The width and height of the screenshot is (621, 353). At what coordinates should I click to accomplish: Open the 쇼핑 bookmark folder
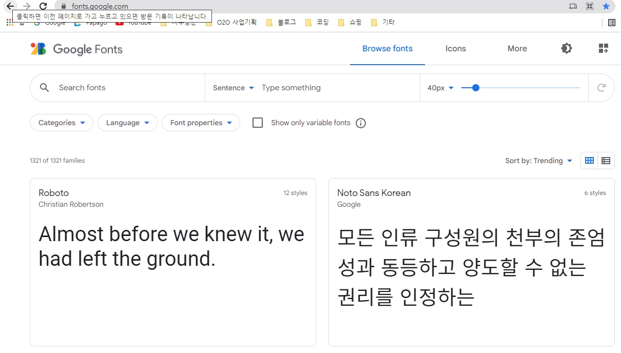pyautogui.click(x=350, y=22)
